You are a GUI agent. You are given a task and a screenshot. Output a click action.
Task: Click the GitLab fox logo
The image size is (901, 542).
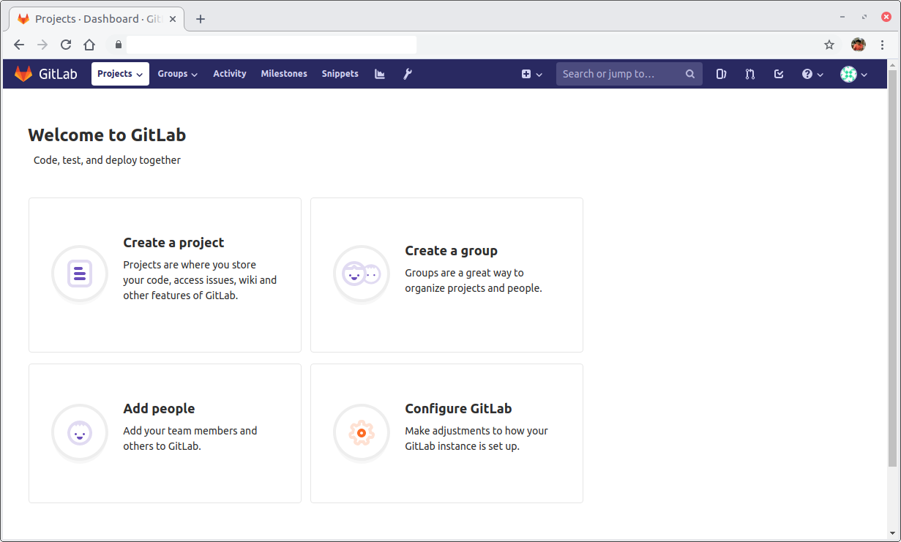[23, 74]
